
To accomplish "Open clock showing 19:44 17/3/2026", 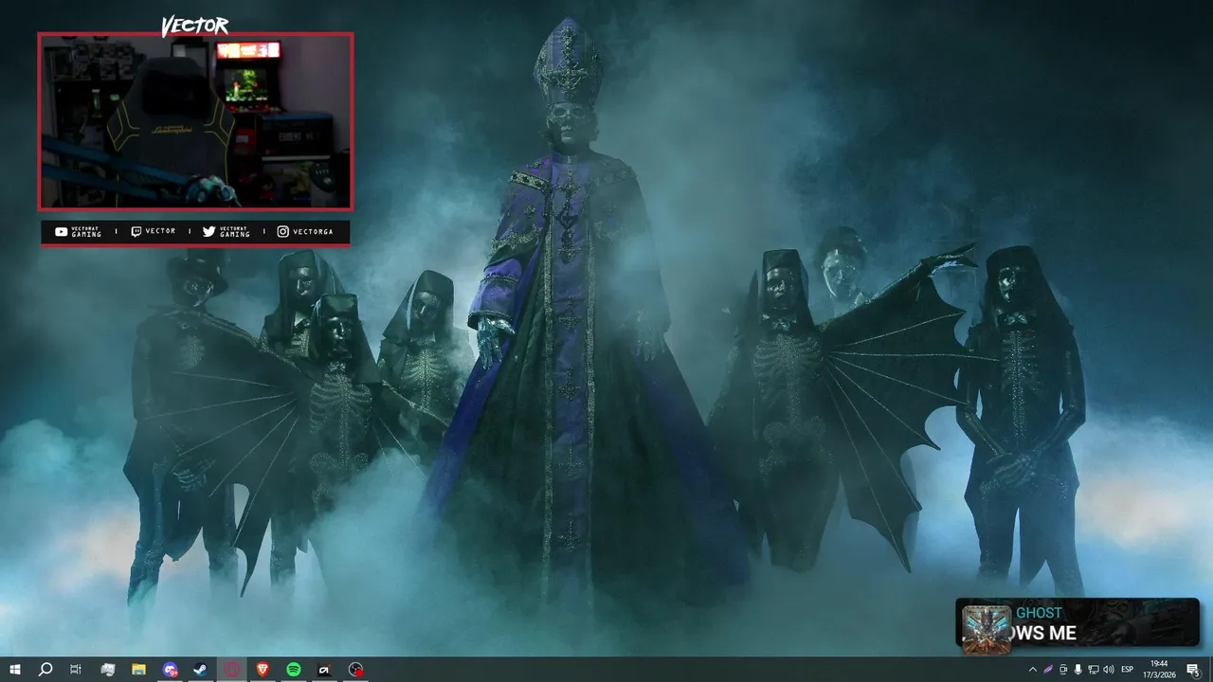I will coord(1159,670).
